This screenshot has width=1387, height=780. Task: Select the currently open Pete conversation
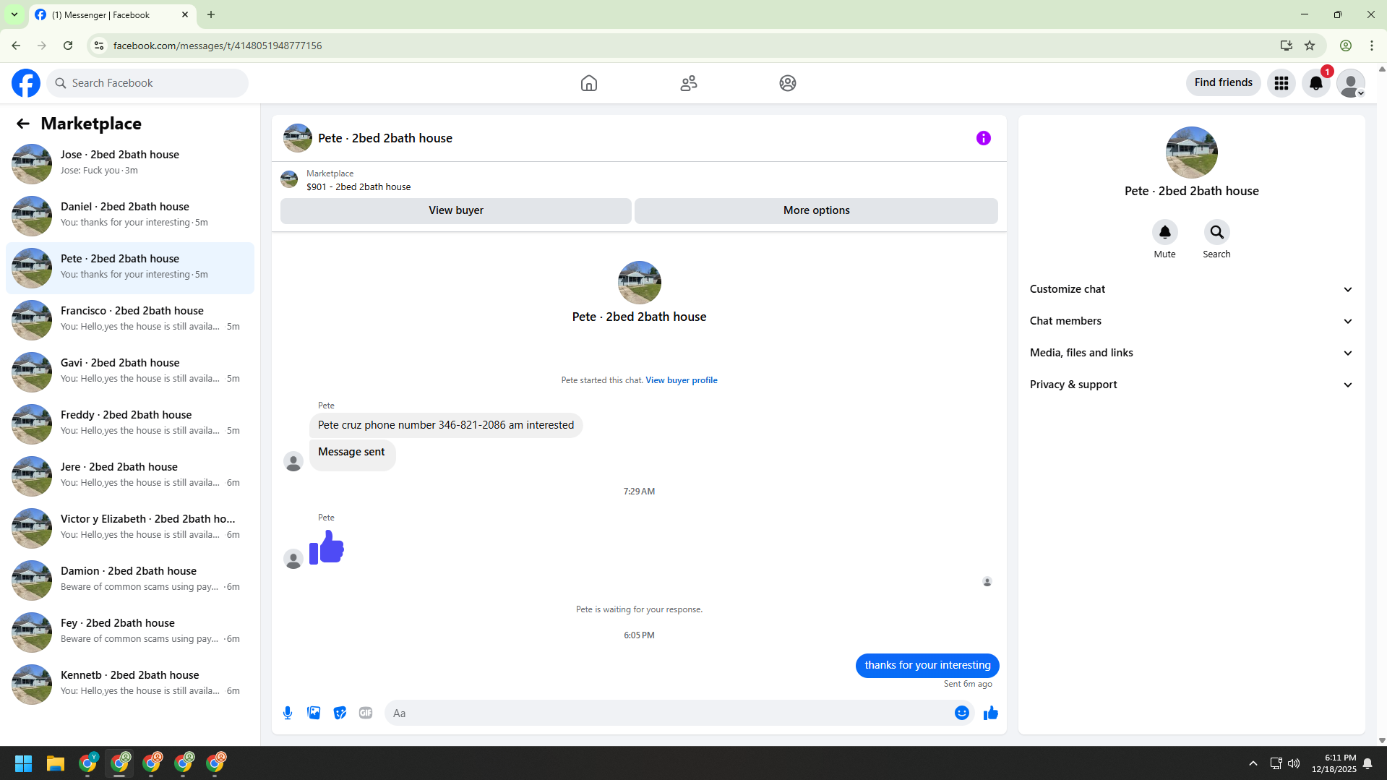click(x=130, y=267)
